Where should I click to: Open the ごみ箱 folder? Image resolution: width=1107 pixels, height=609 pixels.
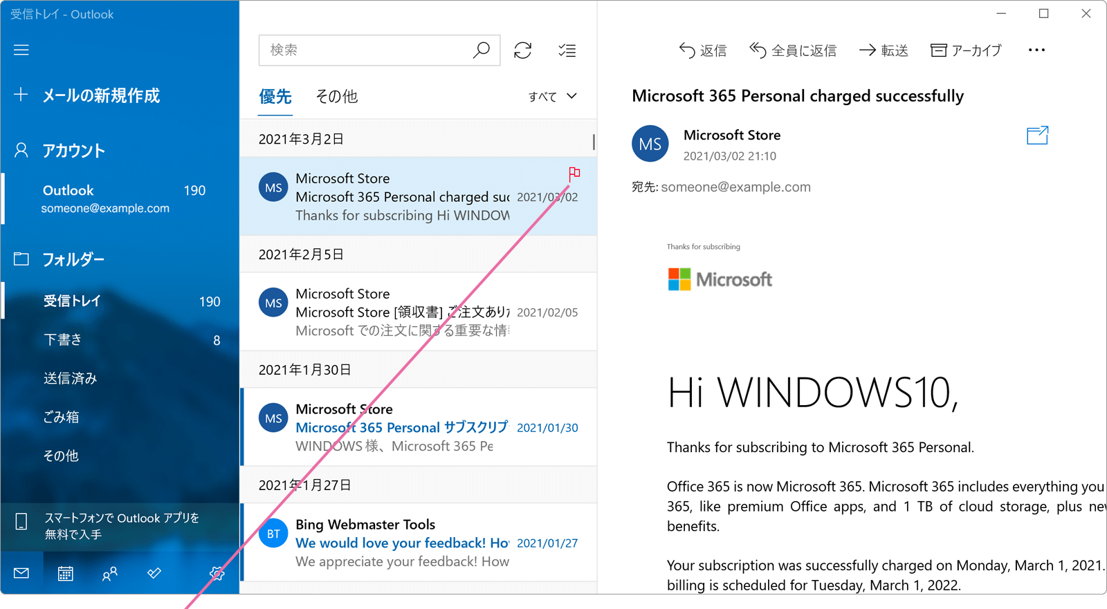120,417
